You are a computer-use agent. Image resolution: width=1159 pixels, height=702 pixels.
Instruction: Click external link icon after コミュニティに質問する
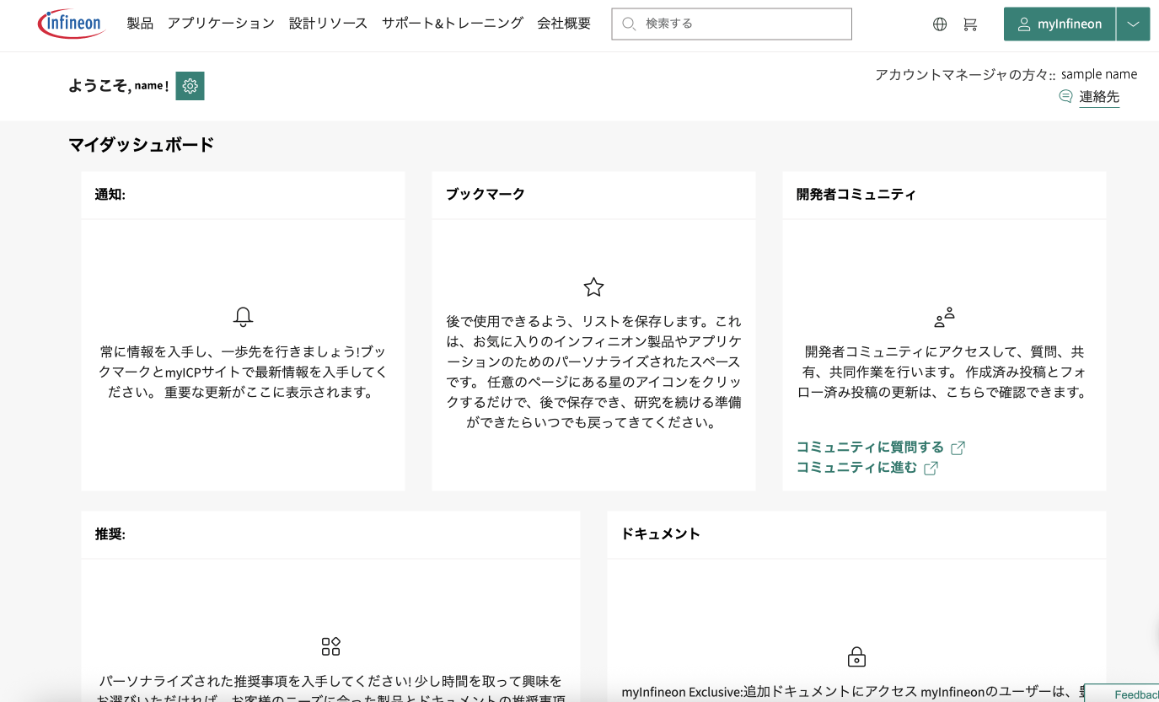(x=958, y=447)
